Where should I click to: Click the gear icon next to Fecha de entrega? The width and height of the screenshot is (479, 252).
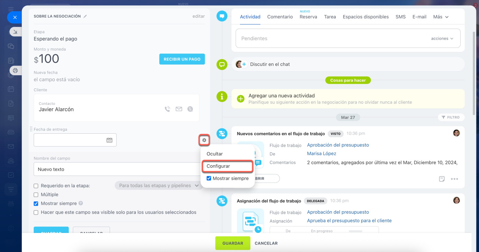204,140
